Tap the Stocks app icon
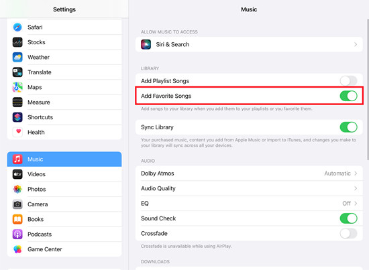 (17, 42)
